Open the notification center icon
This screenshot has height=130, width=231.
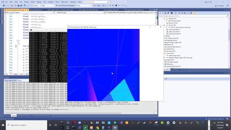[227, 125]
